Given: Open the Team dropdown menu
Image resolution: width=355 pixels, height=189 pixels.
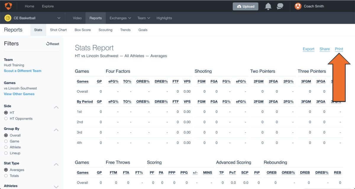Looking at the screenshot, I should (x=144, y=18).
